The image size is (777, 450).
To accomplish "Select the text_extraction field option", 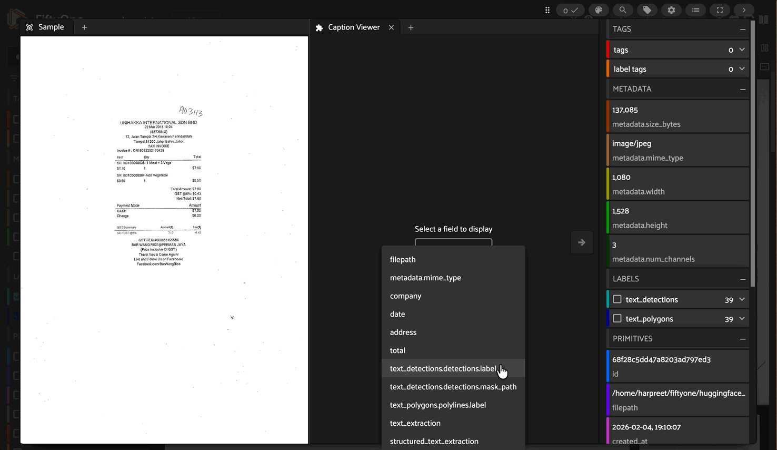I will click(x=453, y=423).
